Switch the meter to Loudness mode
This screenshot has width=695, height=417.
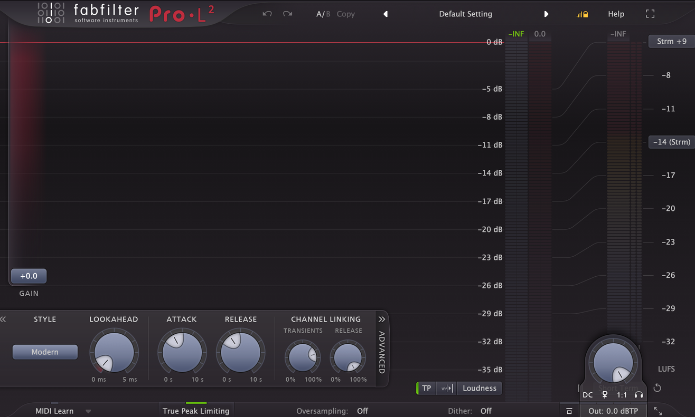click(x=480, y=389)
